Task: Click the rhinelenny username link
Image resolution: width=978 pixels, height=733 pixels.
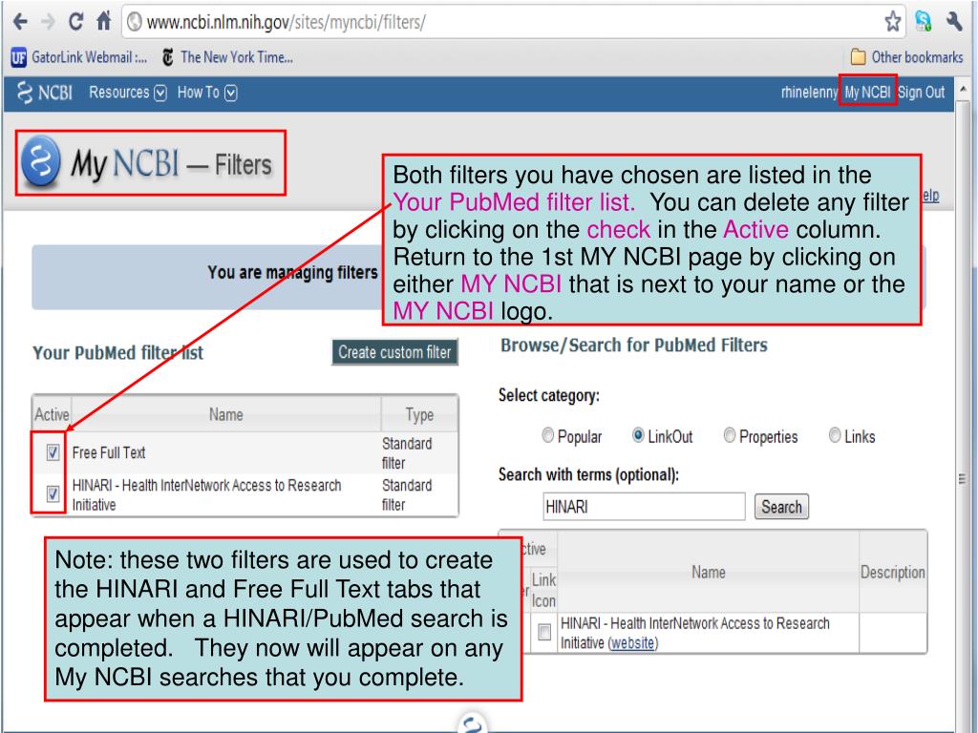Action: click(808, 93)
